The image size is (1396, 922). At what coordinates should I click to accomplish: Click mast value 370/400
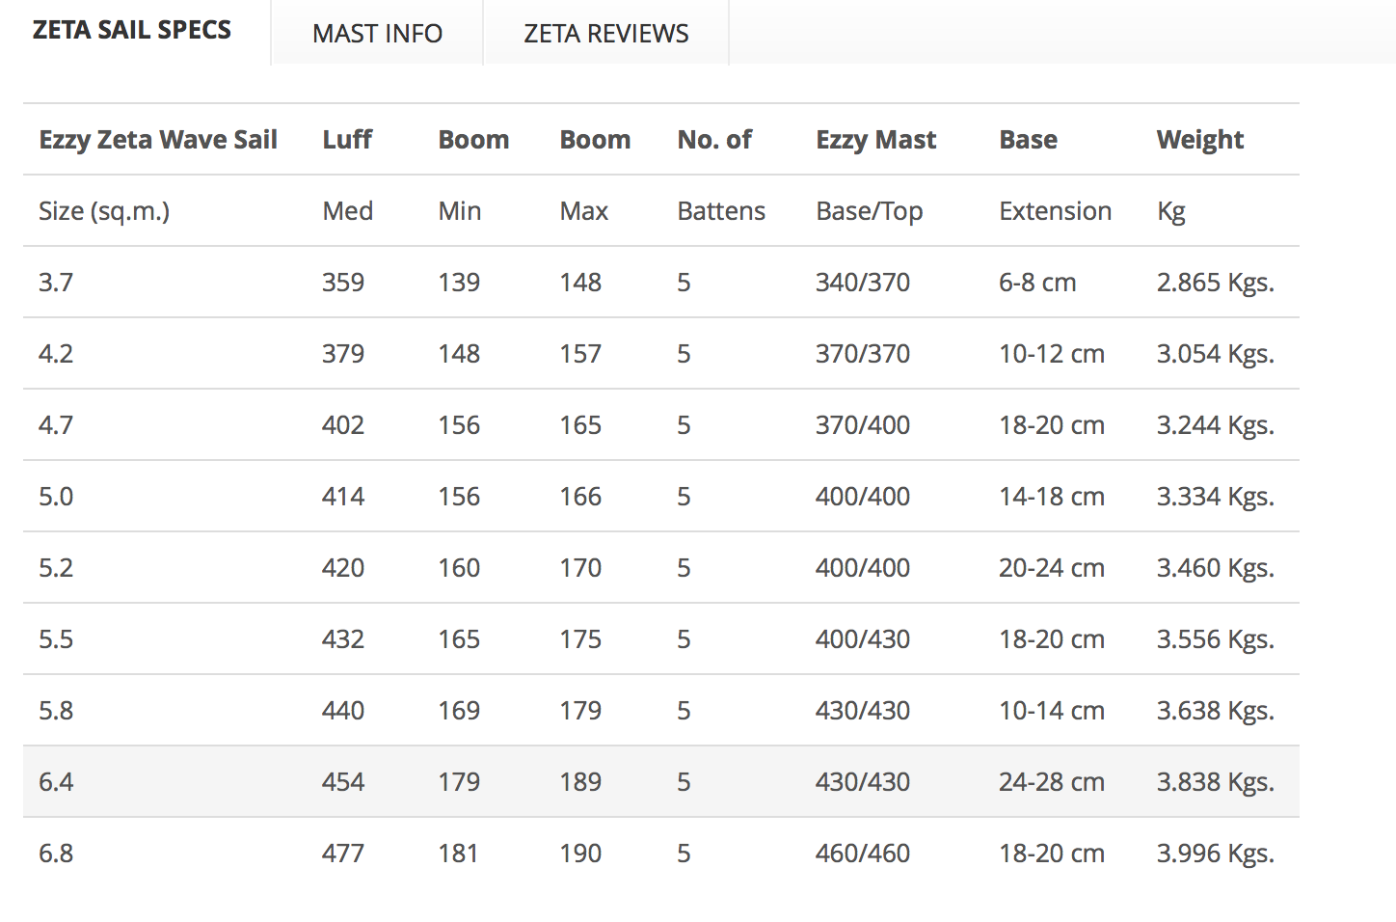[863, 425]
